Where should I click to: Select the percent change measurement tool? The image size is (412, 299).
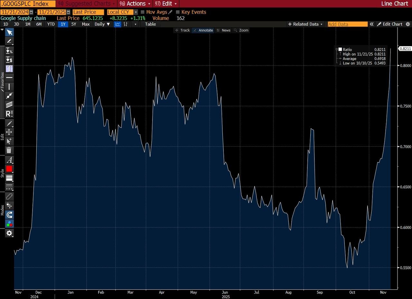[9, 51]
